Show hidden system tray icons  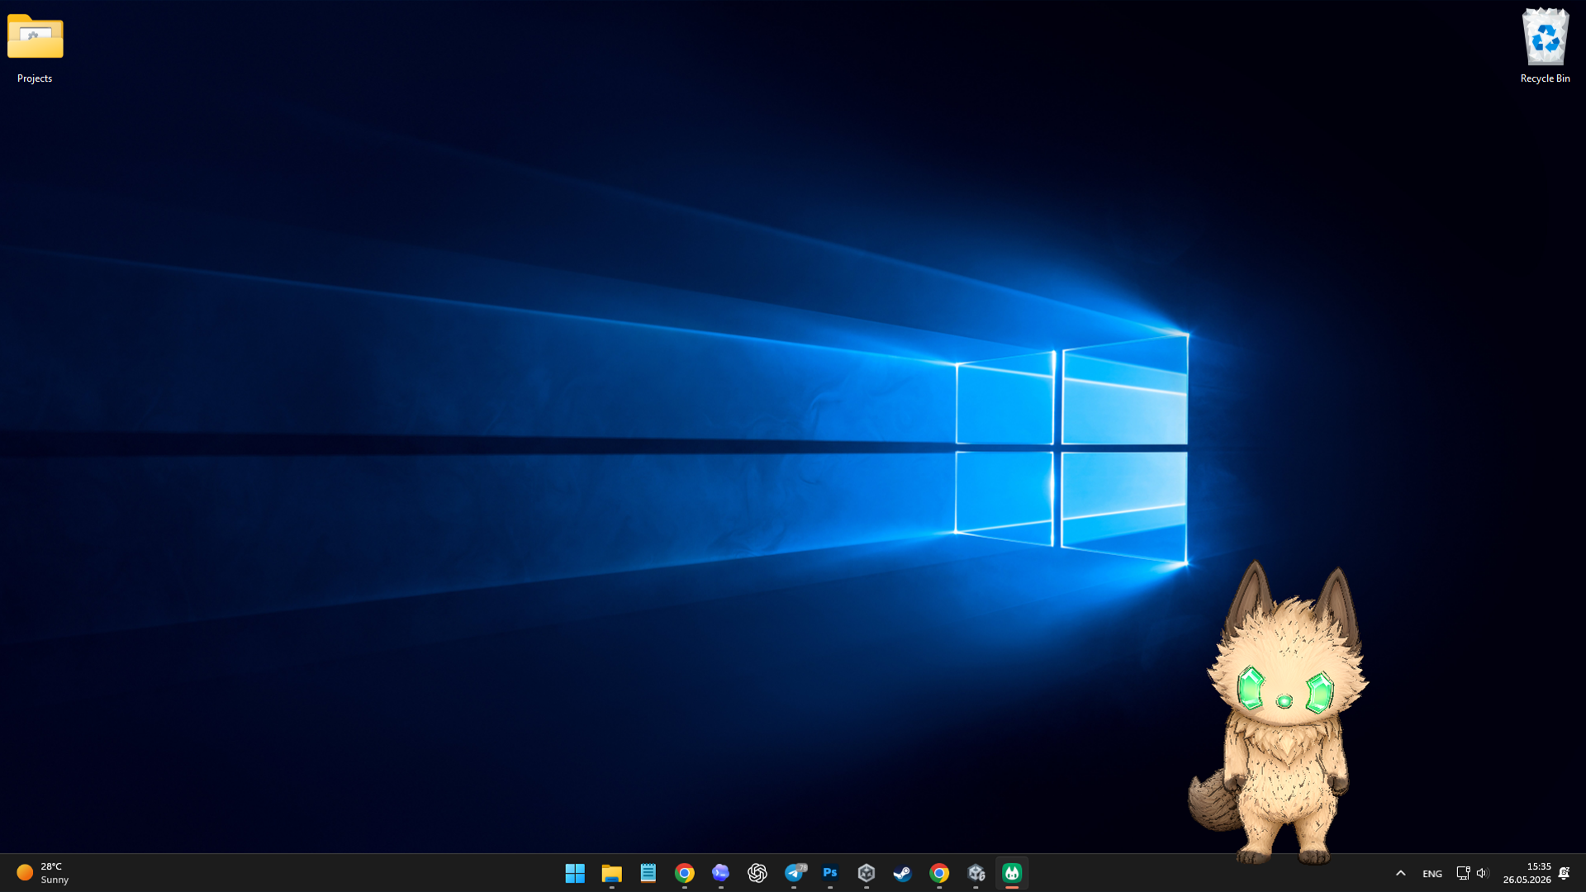click(1400, 873)
